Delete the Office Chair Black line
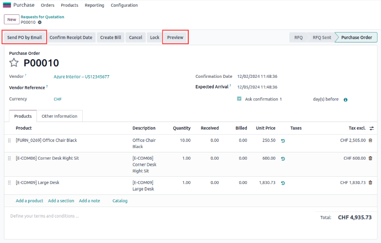 (371, 140)
